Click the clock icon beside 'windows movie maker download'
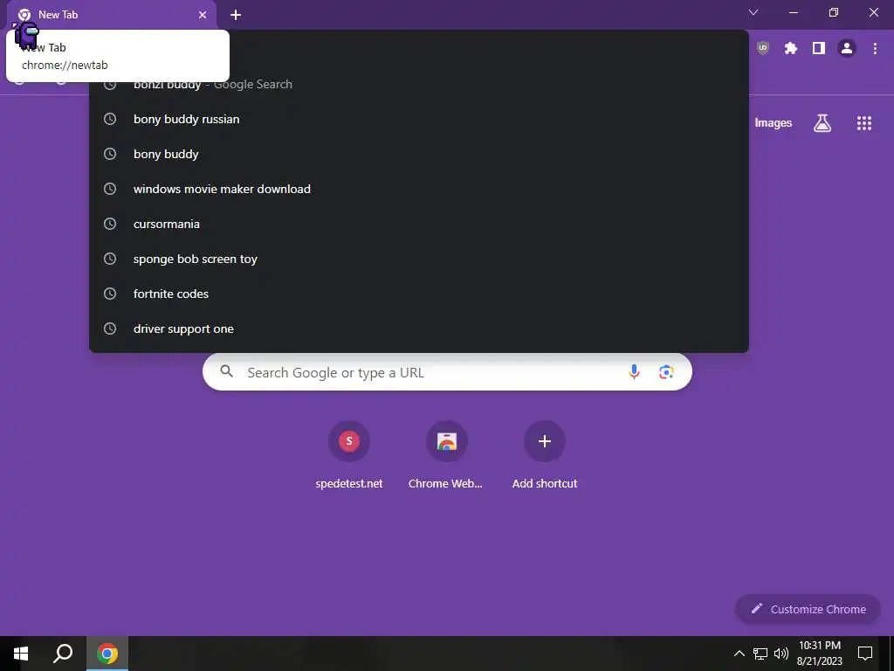 (x=110, y=189)
